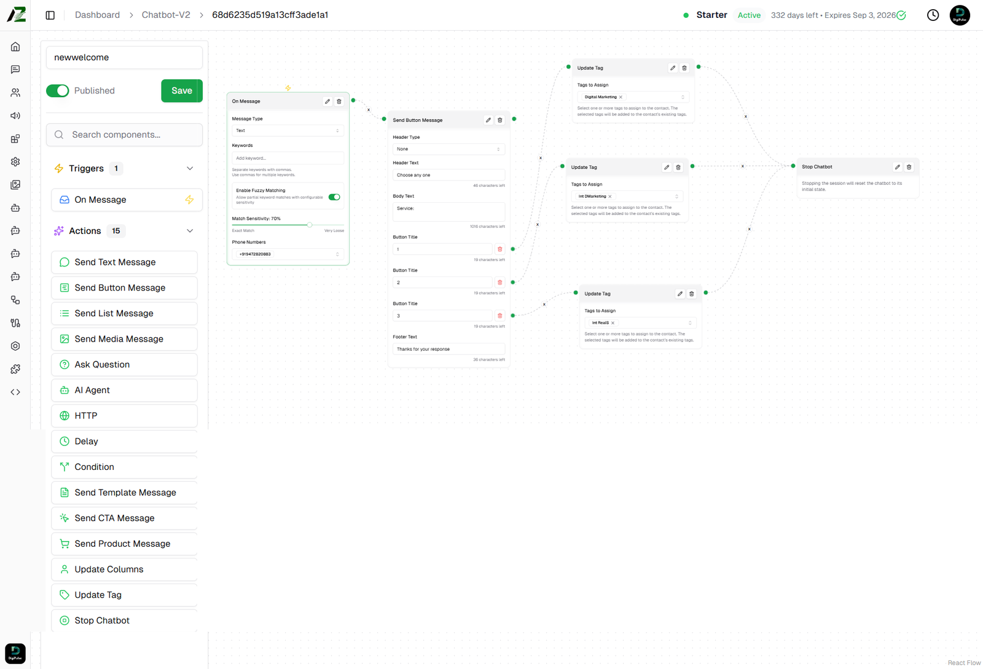
Task: Click the Save button
Action: (x=182, y=91)
